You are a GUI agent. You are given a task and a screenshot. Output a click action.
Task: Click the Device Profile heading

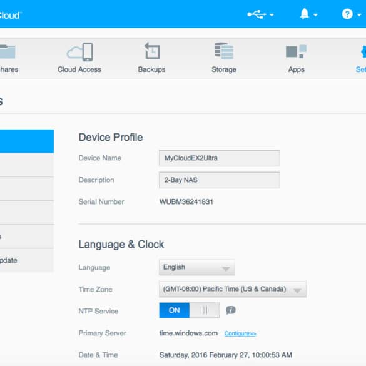click(x=111, y=137)
